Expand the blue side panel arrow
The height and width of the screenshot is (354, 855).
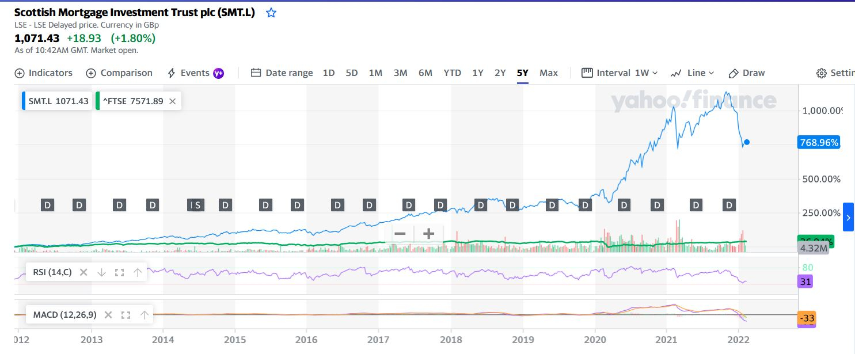848,217
